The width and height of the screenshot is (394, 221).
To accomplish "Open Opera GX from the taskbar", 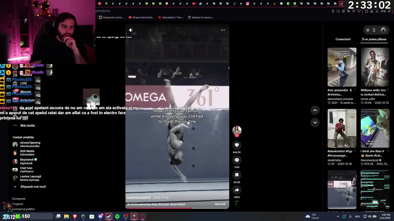I will click(x=143, y=216).
